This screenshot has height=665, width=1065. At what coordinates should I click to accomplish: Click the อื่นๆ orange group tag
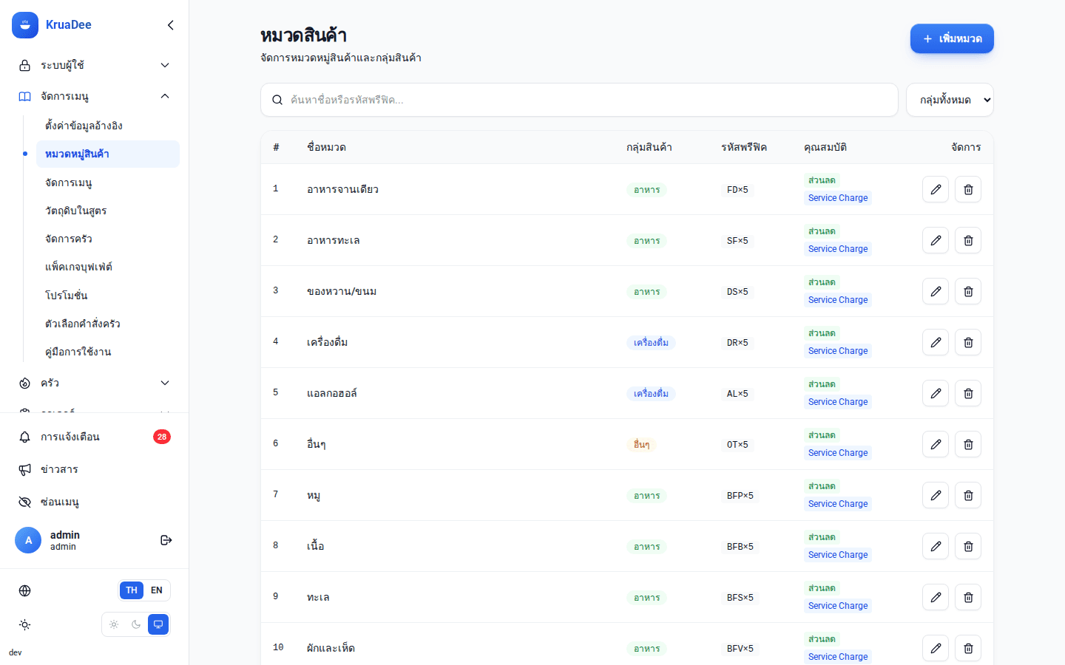tap(641, 445)
